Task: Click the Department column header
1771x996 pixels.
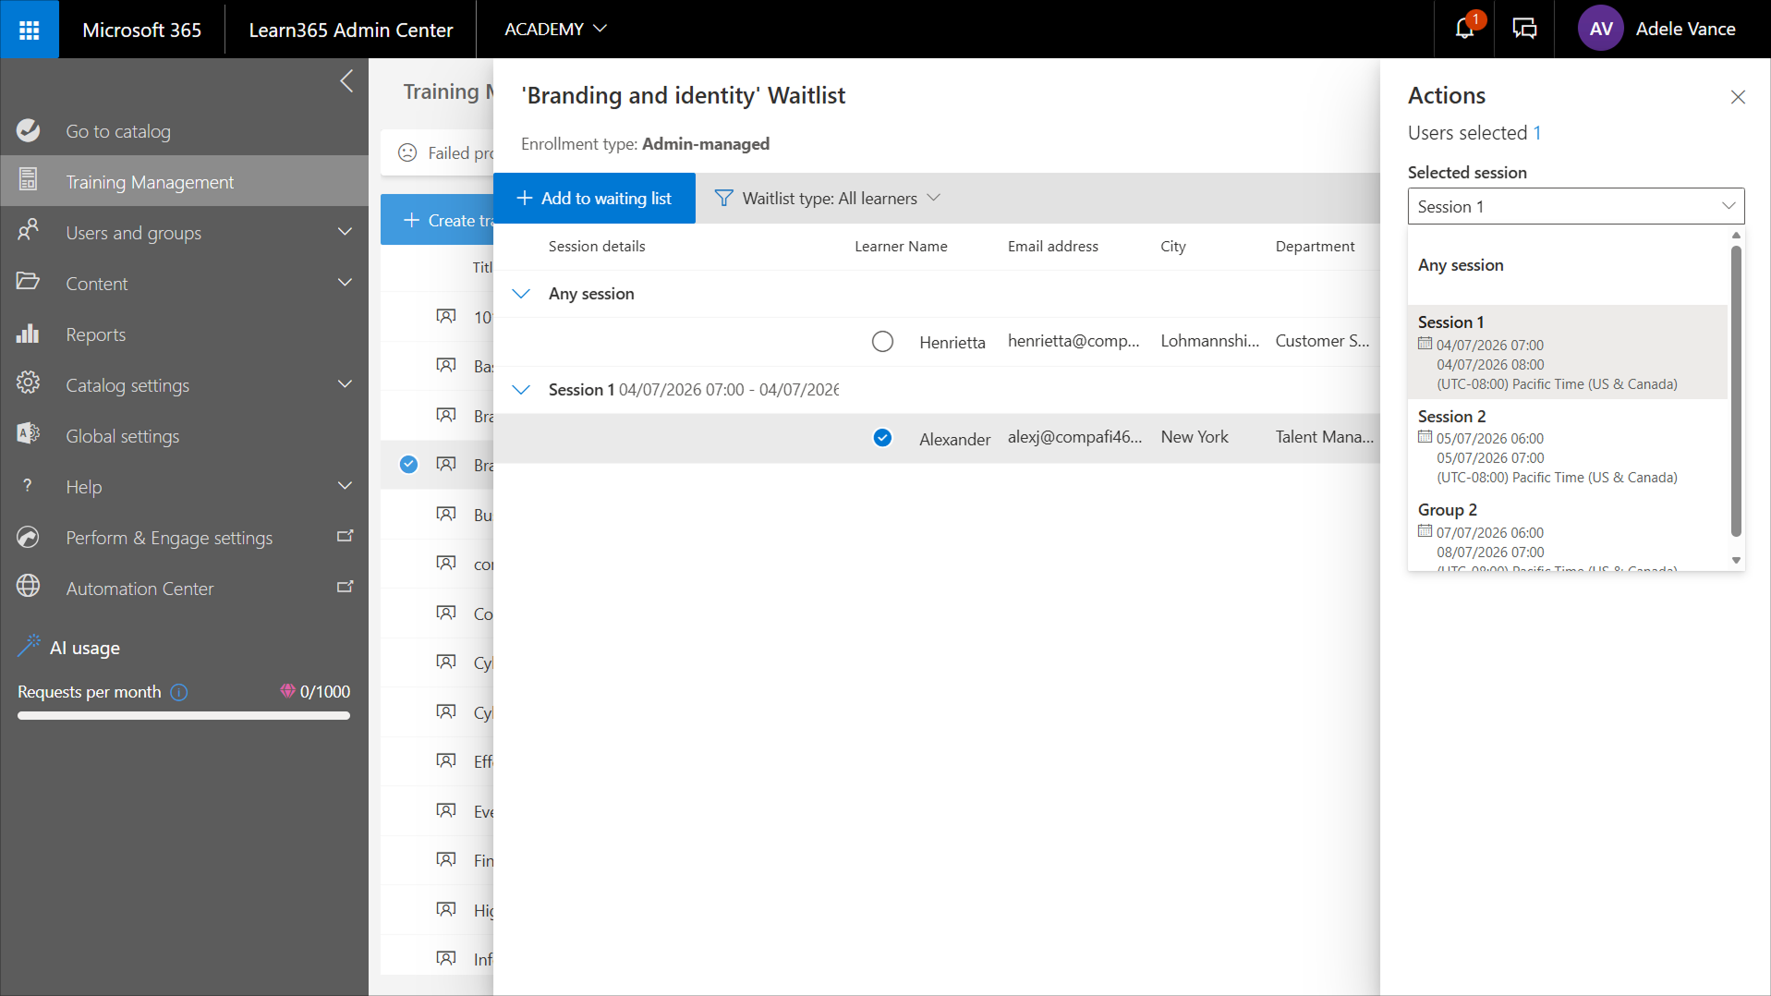Action: pos(1315,247)
